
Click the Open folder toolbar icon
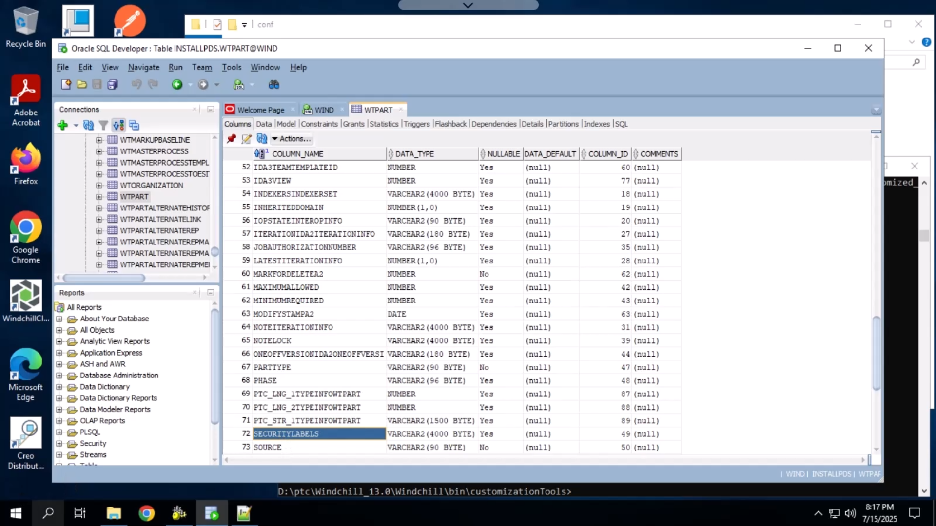[x=82, y=85]
